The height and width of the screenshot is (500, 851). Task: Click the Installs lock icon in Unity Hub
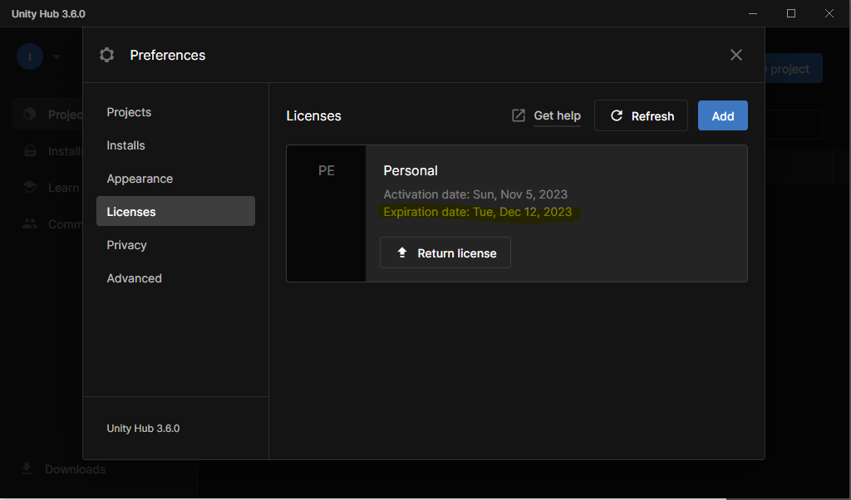point(30,151)
